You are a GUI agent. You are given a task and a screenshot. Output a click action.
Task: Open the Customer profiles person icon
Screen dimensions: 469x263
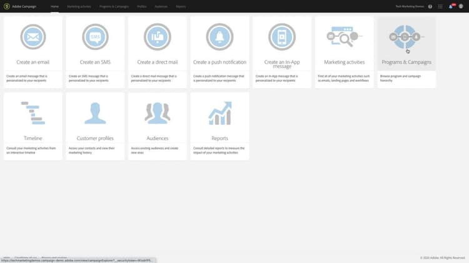[95, 113]
